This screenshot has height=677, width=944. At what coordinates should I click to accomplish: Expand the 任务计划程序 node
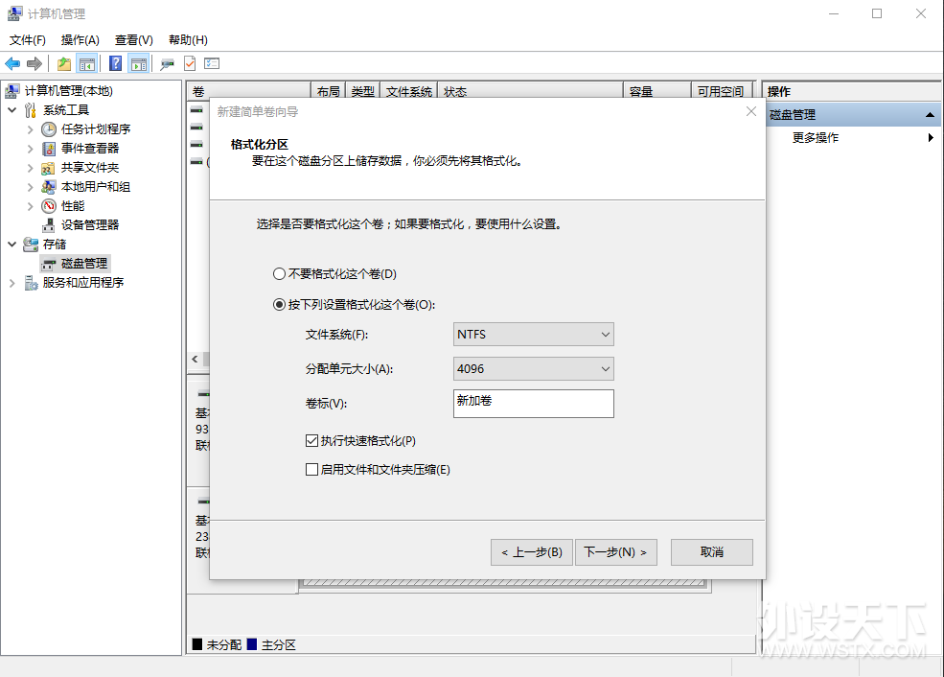click(30, 129)
